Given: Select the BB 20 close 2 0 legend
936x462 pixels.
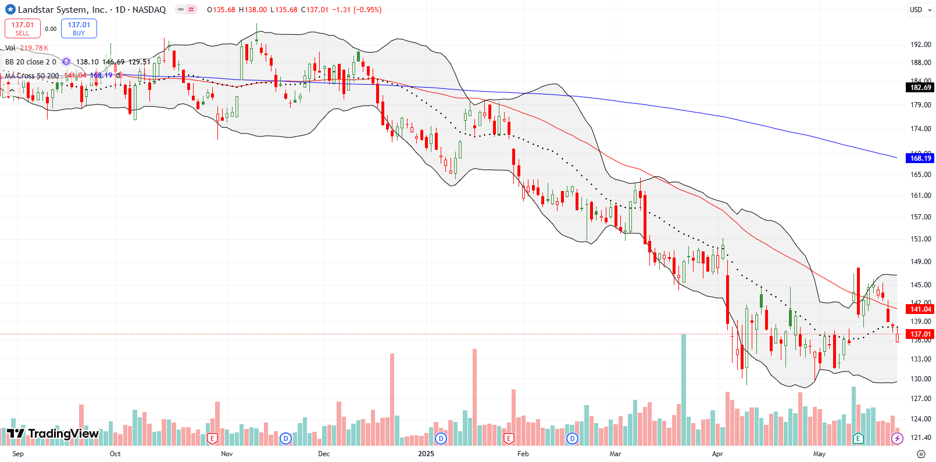Looking at the screenshot, I should click(31, 62).
